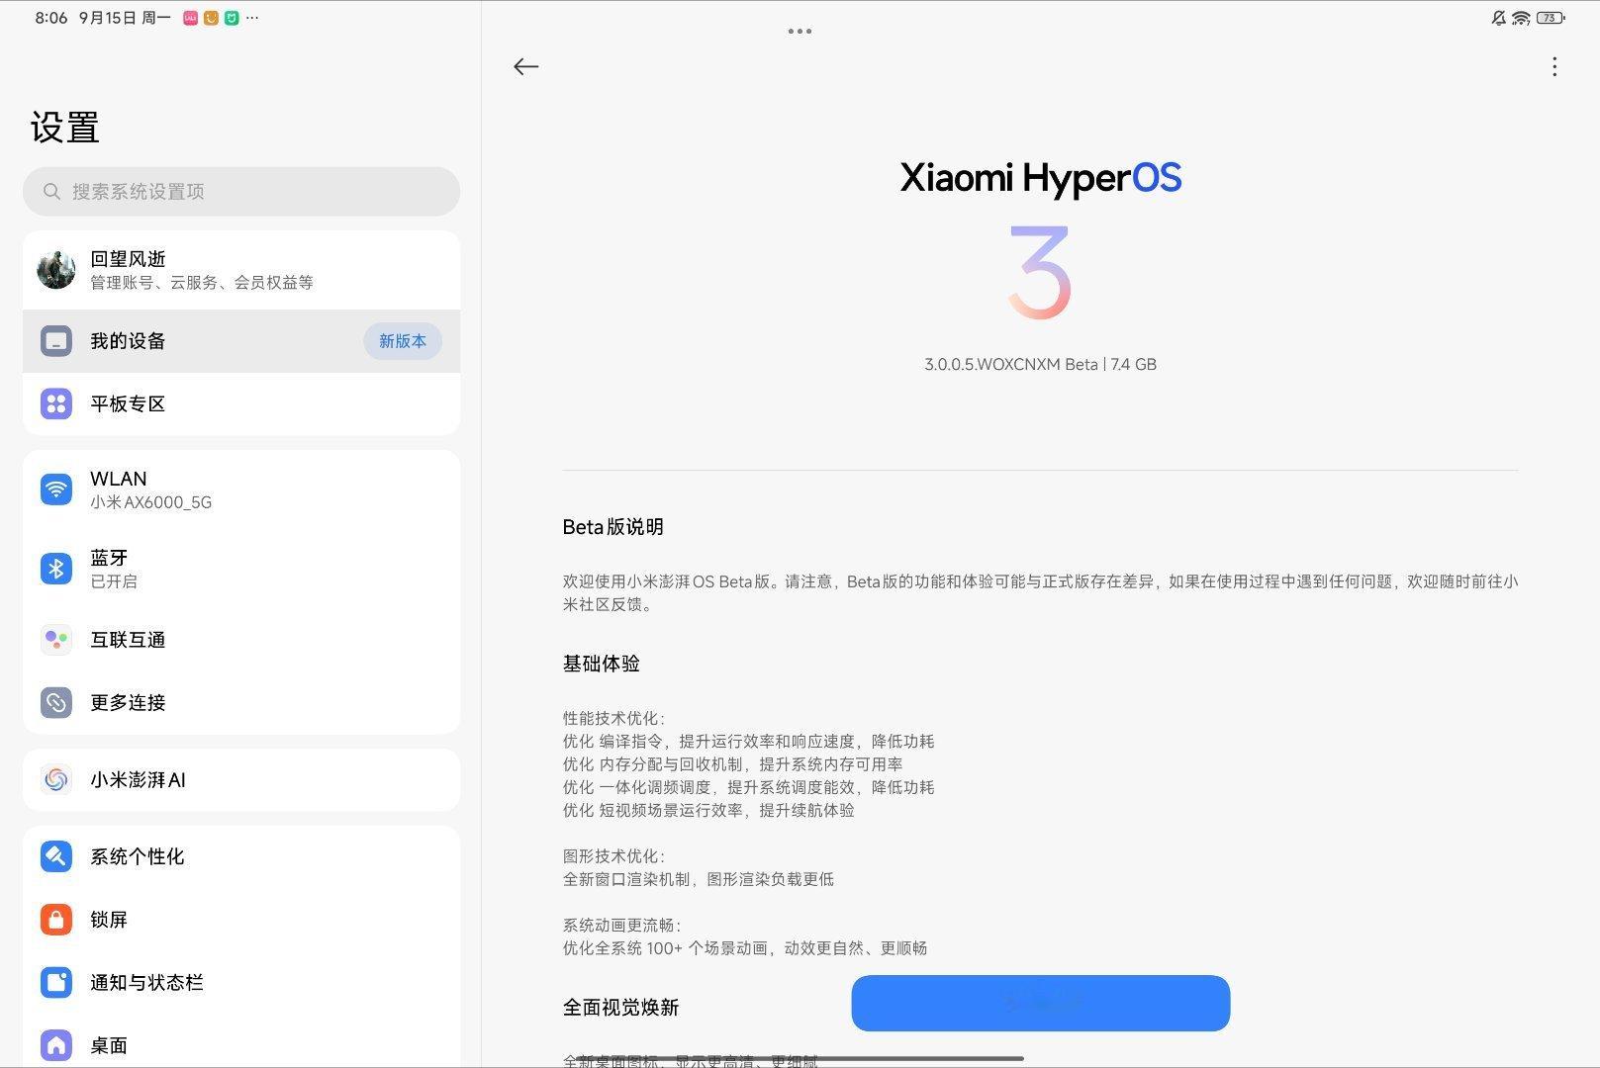Viewport: 1600px width, 1068px height.
Task: Tap the bottom navigation gesture bar
Action: click(800, 1058)
